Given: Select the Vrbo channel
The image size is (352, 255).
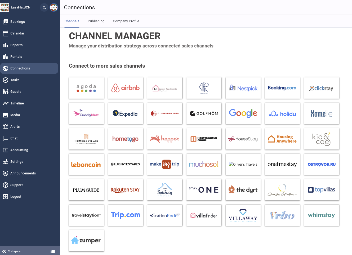Looking at the screenshot, I should (x=282, y=215).
